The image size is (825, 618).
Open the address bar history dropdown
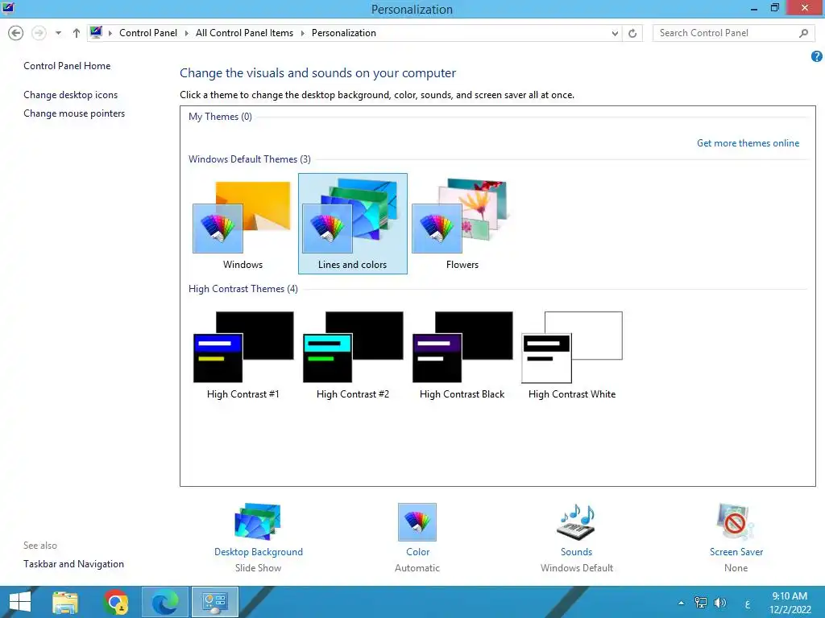point(615,33)
